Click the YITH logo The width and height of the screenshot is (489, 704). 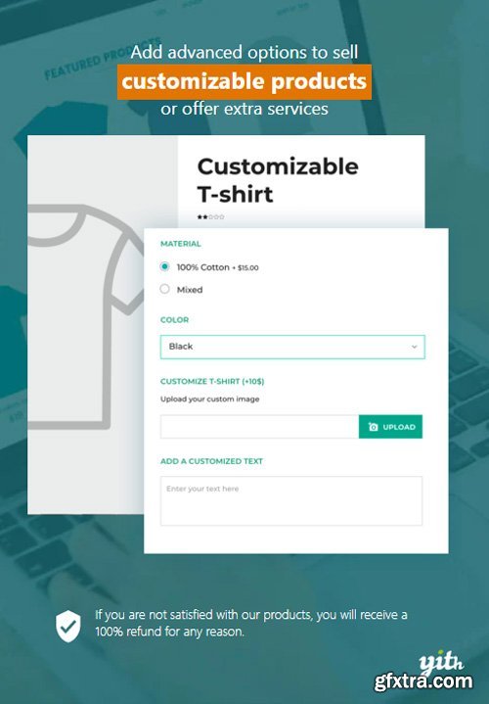pyautogui.click(x=441, y=662)
